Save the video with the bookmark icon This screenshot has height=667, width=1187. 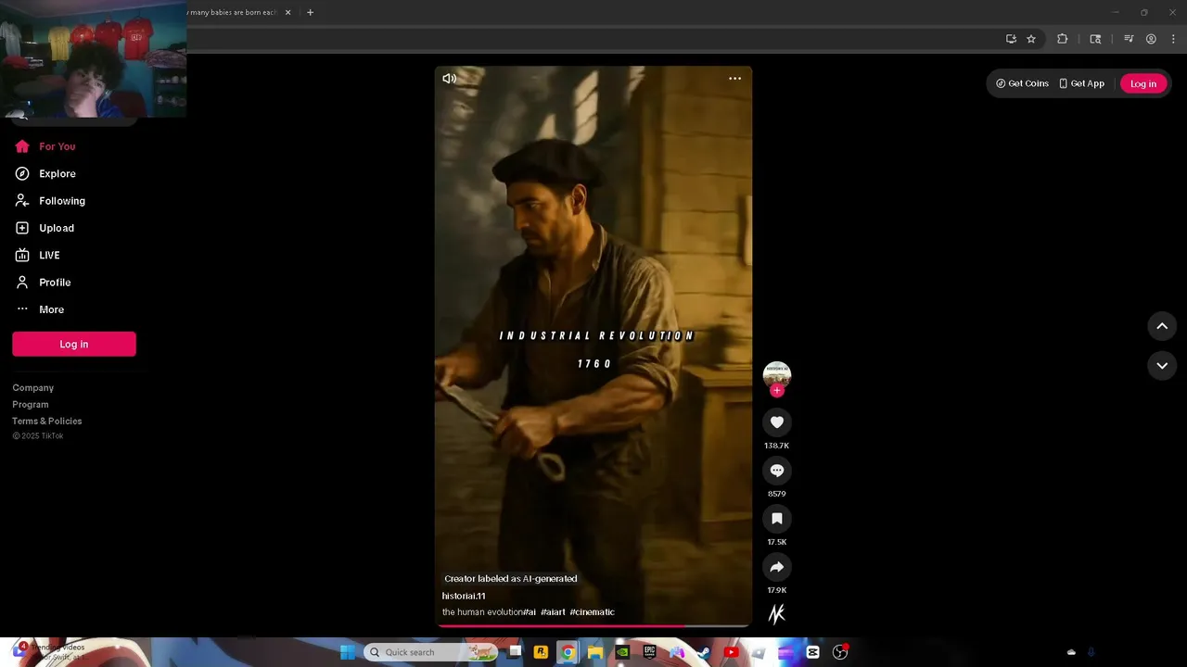pos(777,519)
